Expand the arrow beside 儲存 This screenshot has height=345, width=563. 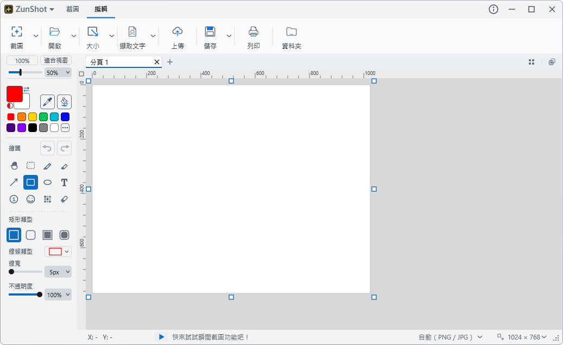(x=229, y=36)
